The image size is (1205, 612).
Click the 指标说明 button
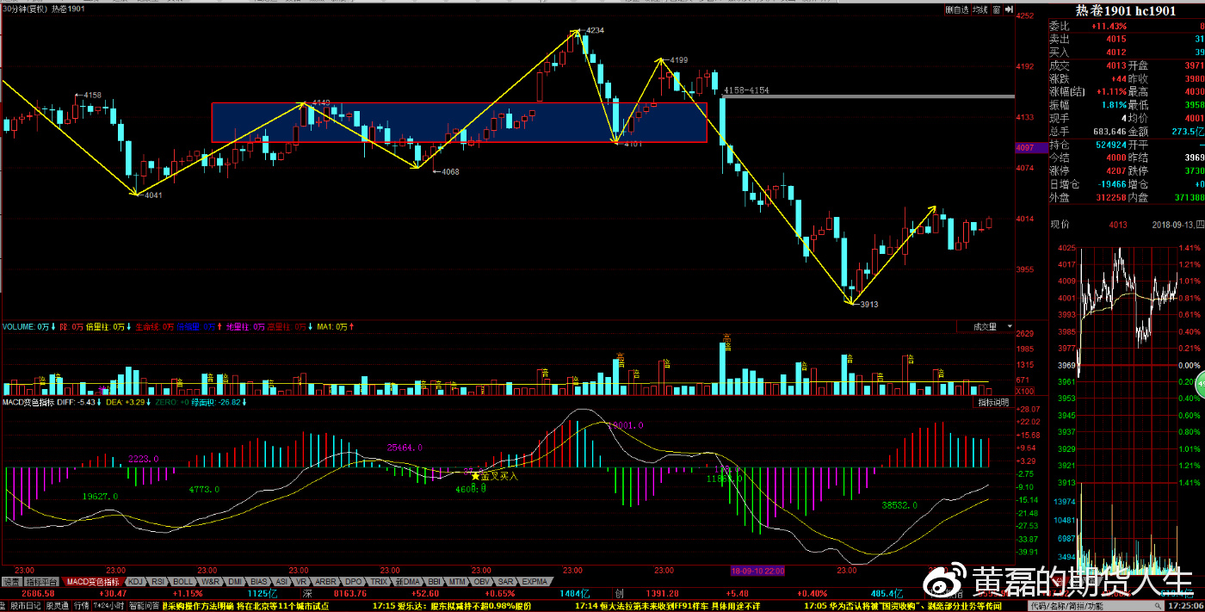coord(992,402)
